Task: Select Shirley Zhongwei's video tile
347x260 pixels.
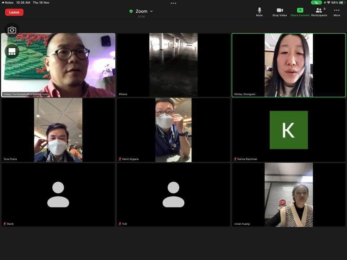Action: (288, 65)
